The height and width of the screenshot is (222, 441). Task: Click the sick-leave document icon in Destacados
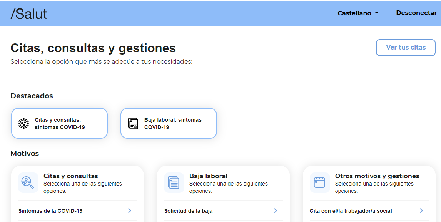tap(133, 124)
